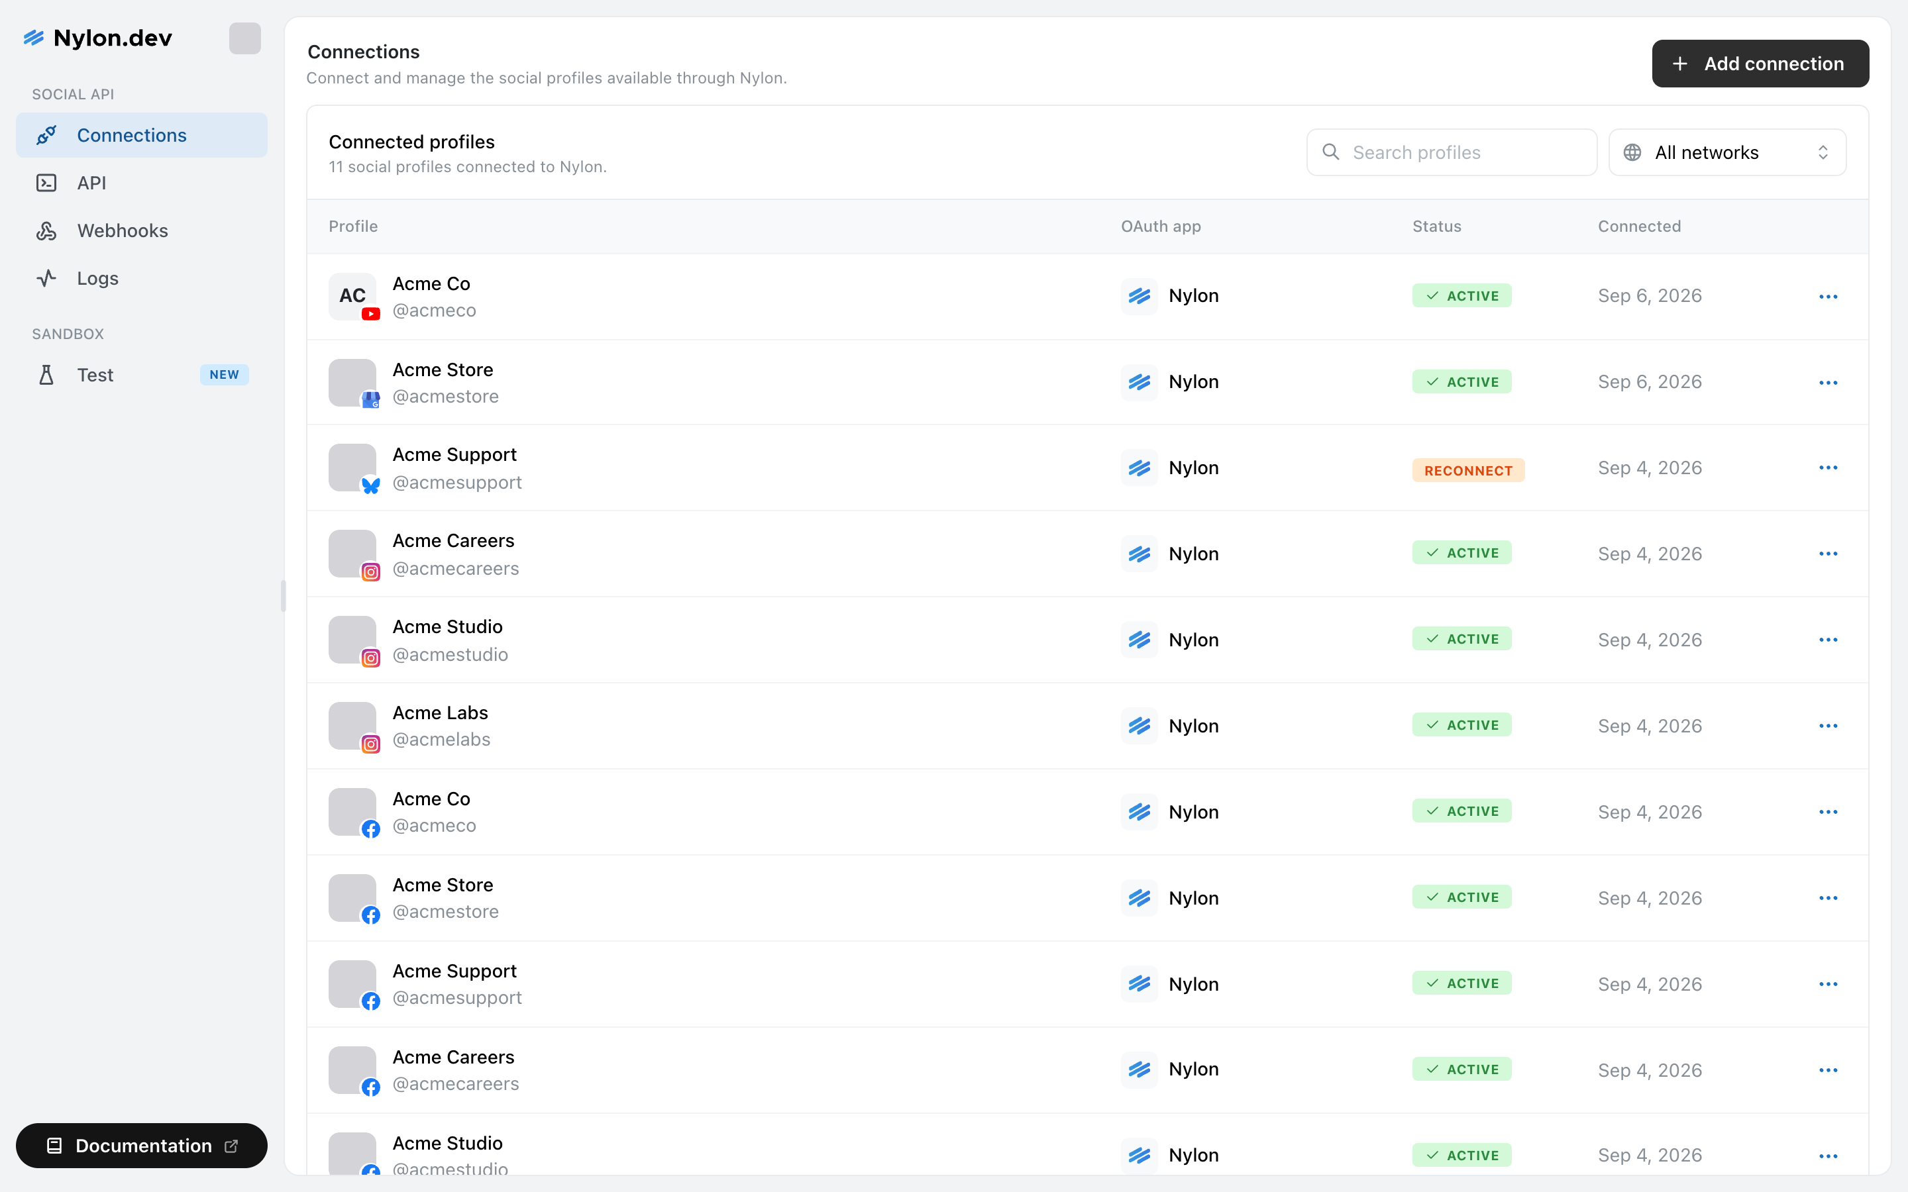The image size is (1908, 1192).
Task: Click the Connections page title
Action: [364, 52]
